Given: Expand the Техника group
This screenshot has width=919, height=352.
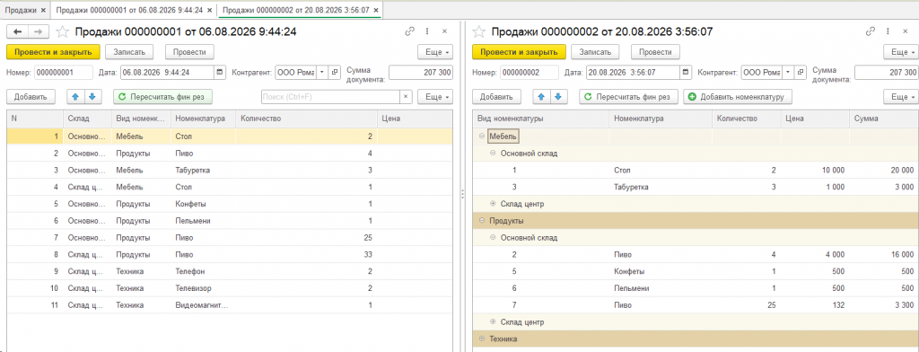Looking at the screenshot, I should [482, 339].
